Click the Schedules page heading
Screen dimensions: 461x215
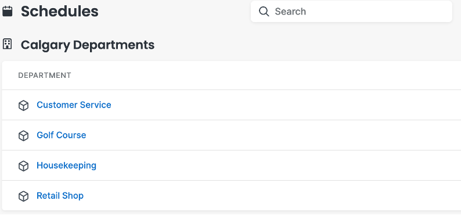coord(60,12)
